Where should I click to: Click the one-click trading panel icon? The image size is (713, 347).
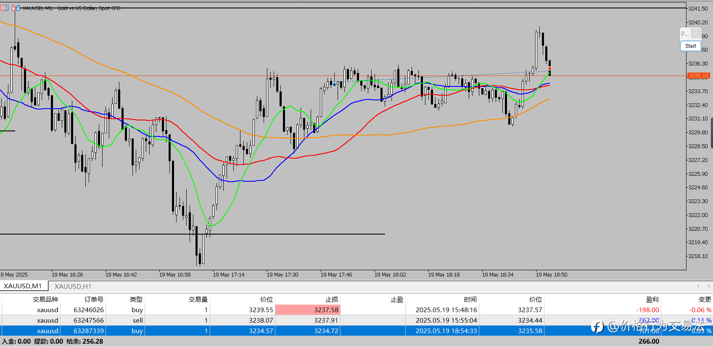click(x=16, y=8)
